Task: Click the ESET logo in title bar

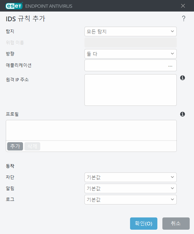Action: click(x=14, y=6)
